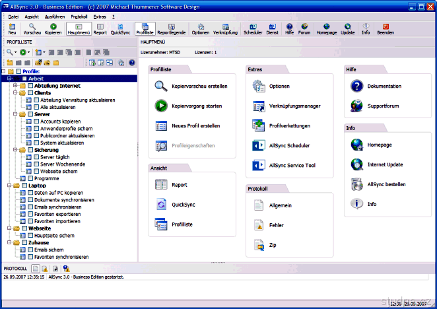This screenshot has width=437, height=309.
Task: Open the Fehler protocol icon
Action: pyautogui.click(x=258, y=225)
